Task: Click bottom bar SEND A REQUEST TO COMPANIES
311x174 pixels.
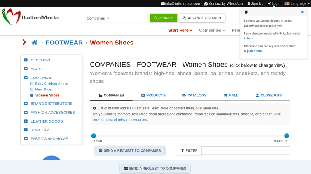Action: click(x=155, y=169)
